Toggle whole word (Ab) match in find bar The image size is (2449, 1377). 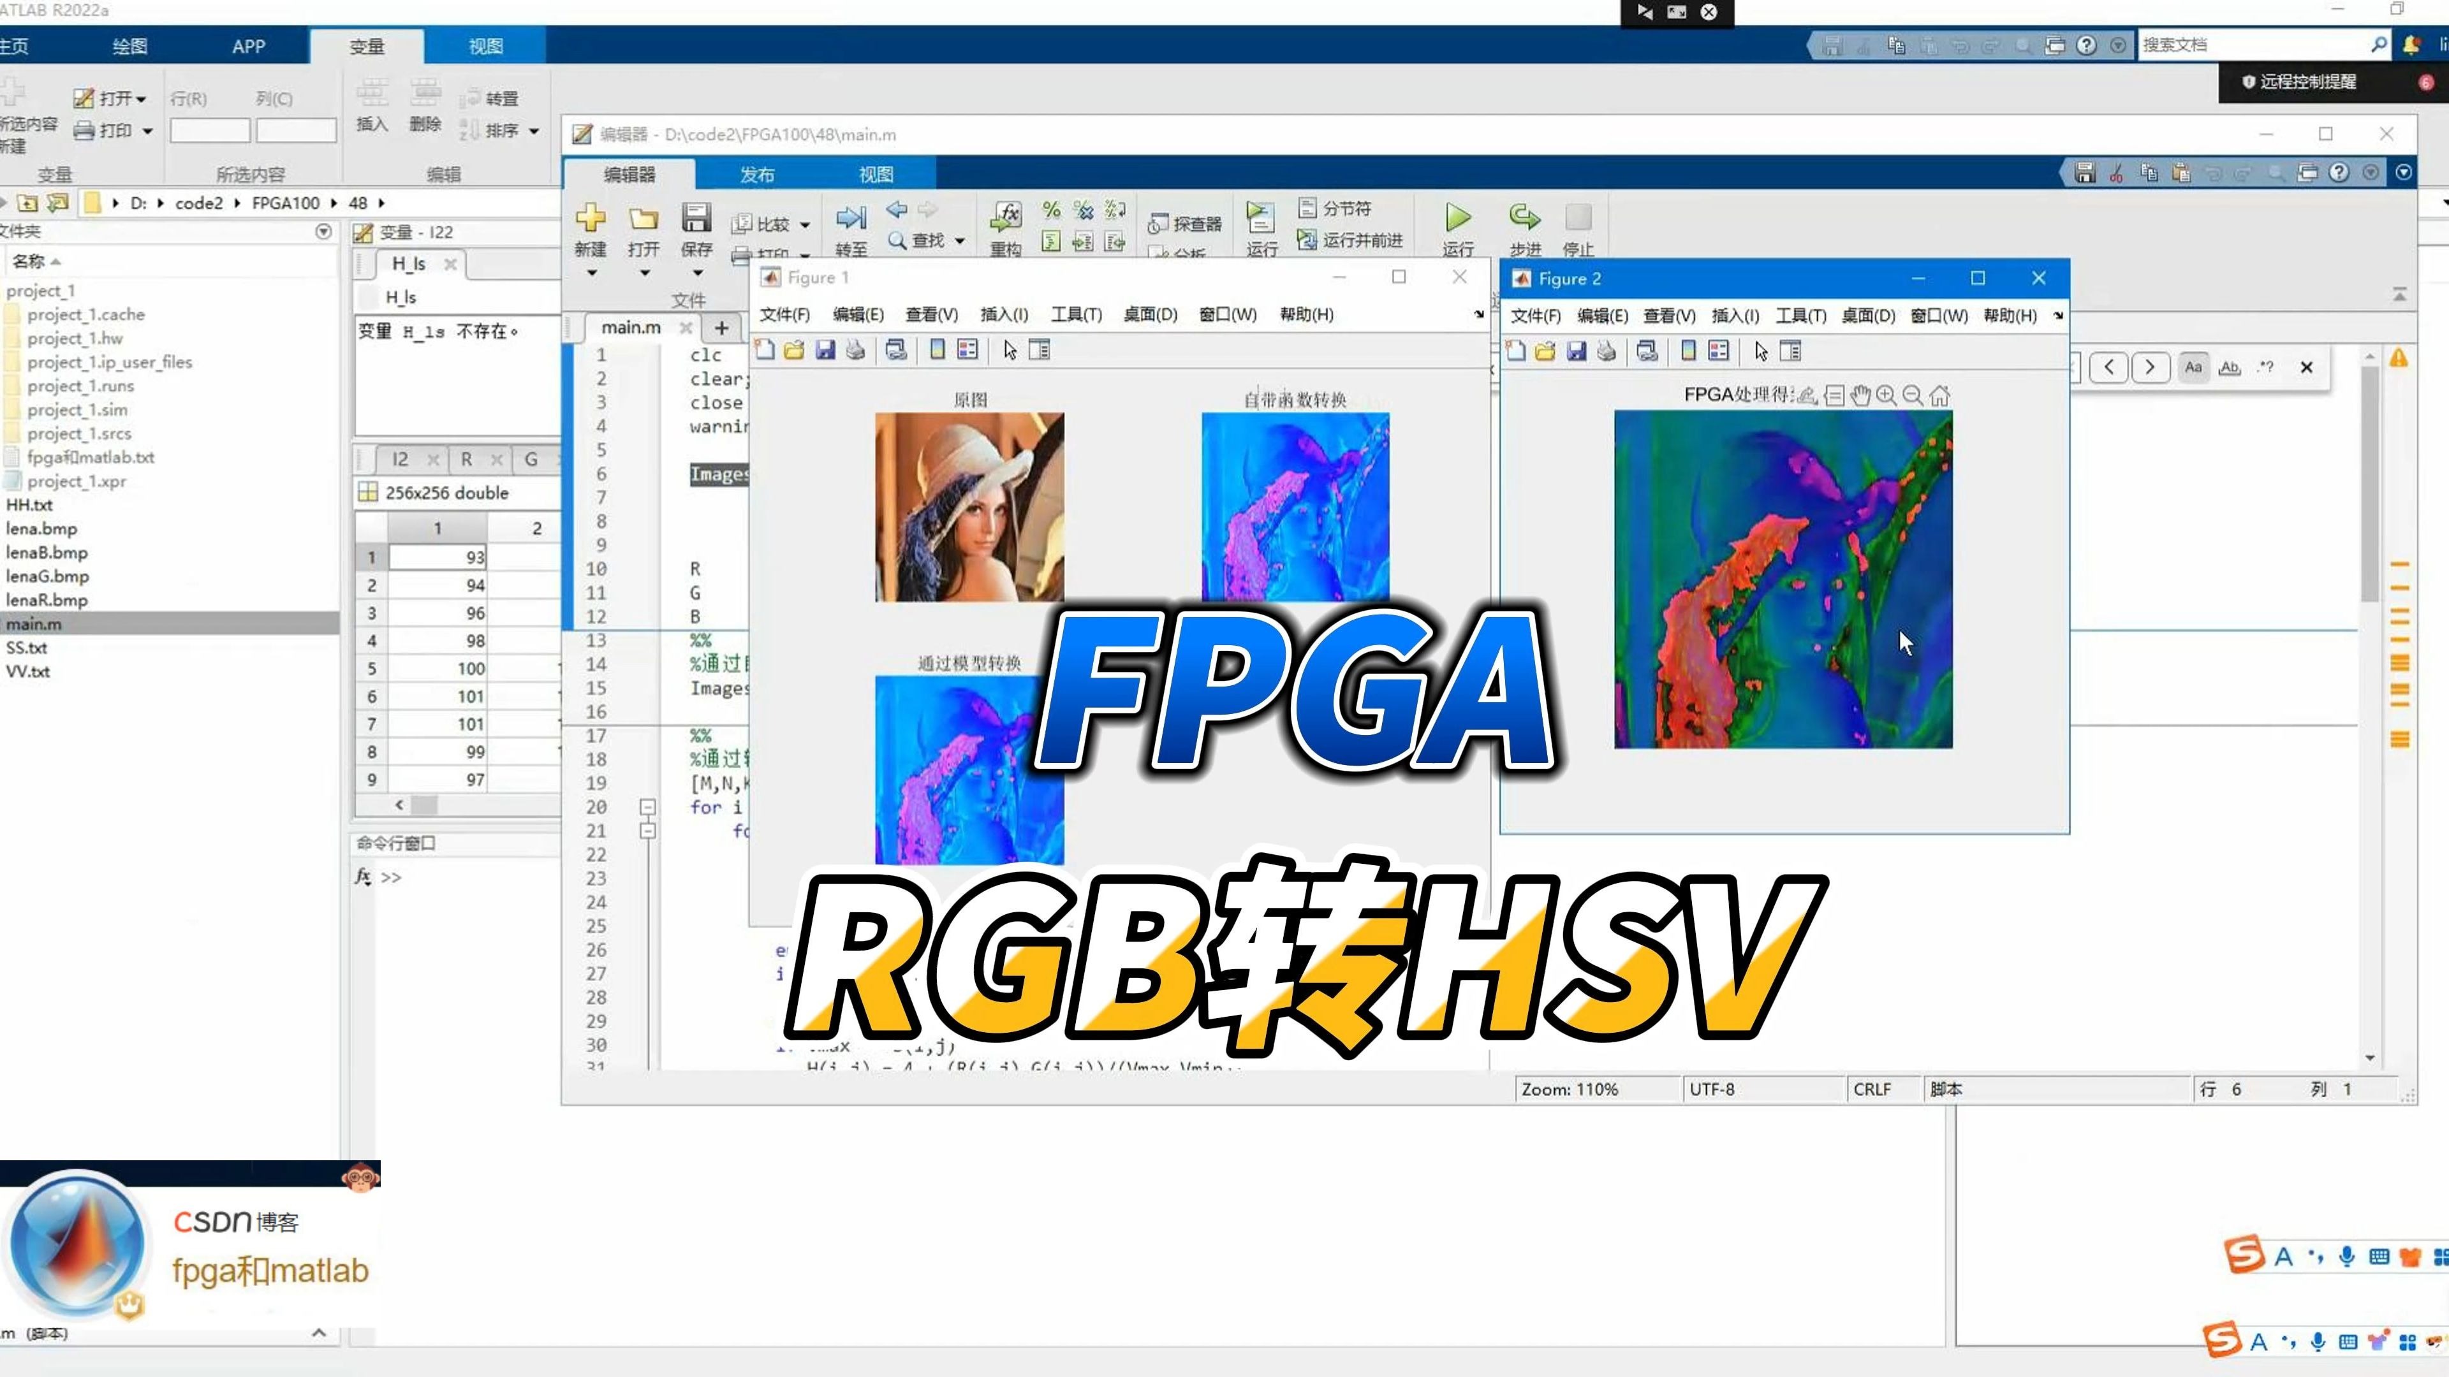[2230, 368]
